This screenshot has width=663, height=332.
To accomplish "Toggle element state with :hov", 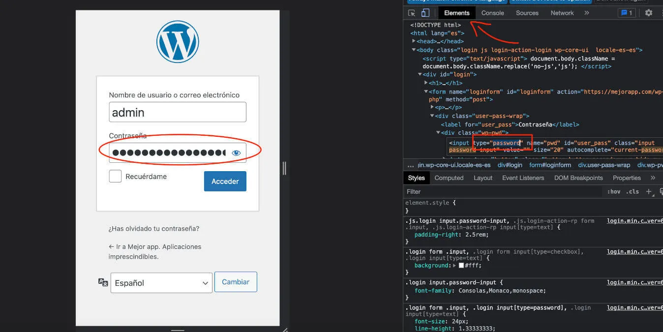I will point(614,191).
